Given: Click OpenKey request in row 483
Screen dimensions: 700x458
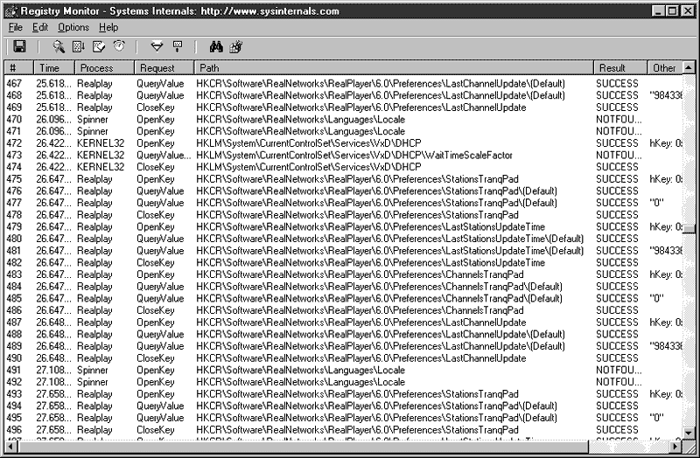Looking at the screenshot, I should coord(156,274).
